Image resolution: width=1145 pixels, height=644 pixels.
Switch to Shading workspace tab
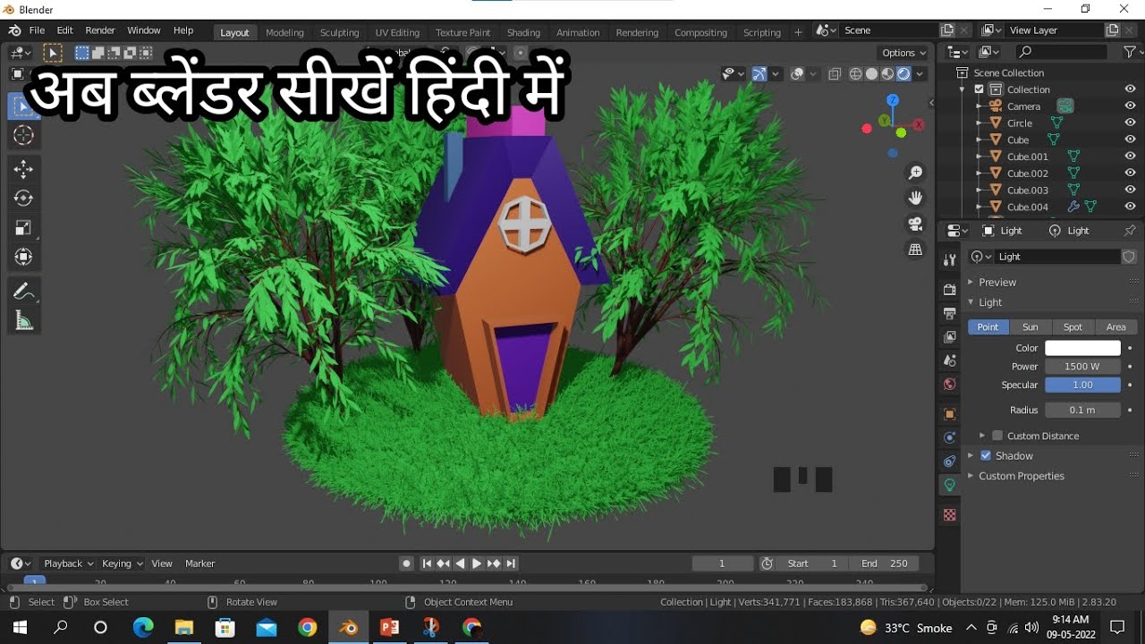click(523, 32)
